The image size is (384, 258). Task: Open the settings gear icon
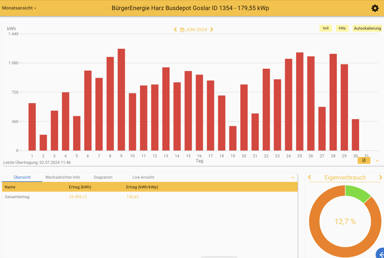coord(375,8)
